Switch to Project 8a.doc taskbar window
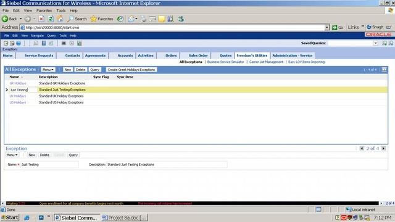This screenshot has height=222, width=395. point(125,218)
